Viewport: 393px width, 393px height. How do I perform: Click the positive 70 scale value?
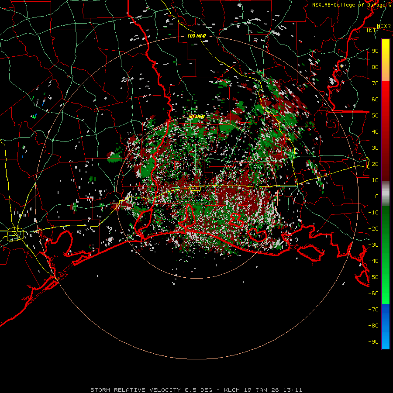pyautogui.click(x=375, y=83)
